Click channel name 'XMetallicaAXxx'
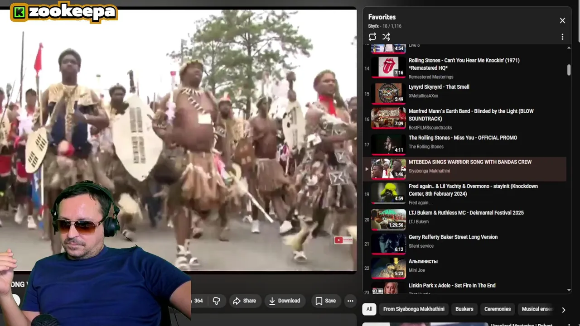The image size is (580, 326). 423,96
